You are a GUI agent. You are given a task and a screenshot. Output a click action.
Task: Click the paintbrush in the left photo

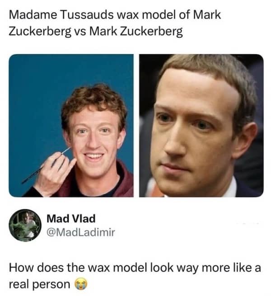click(x=46, y=166)
